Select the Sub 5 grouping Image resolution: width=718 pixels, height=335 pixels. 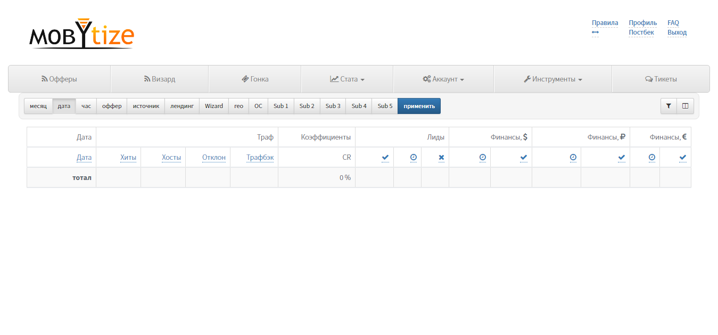click(x=385, y=106)
